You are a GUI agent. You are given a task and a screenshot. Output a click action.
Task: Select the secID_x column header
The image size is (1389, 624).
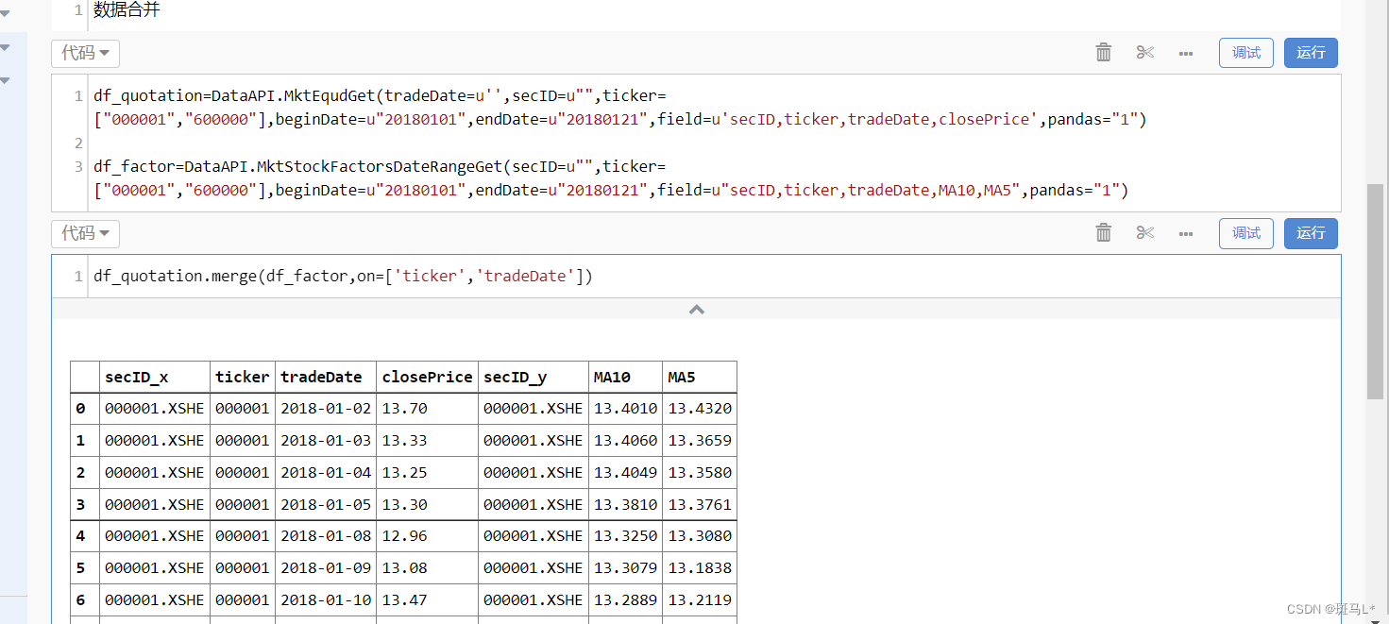click(x=155, y=377)
